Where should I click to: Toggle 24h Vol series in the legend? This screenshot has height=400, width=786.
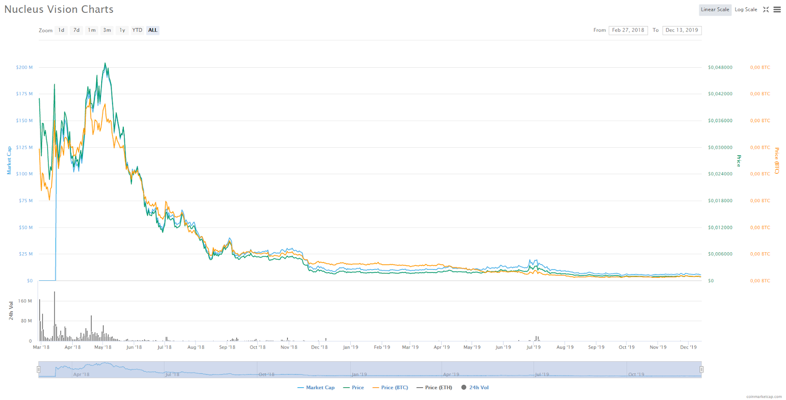tap(475, 388)
